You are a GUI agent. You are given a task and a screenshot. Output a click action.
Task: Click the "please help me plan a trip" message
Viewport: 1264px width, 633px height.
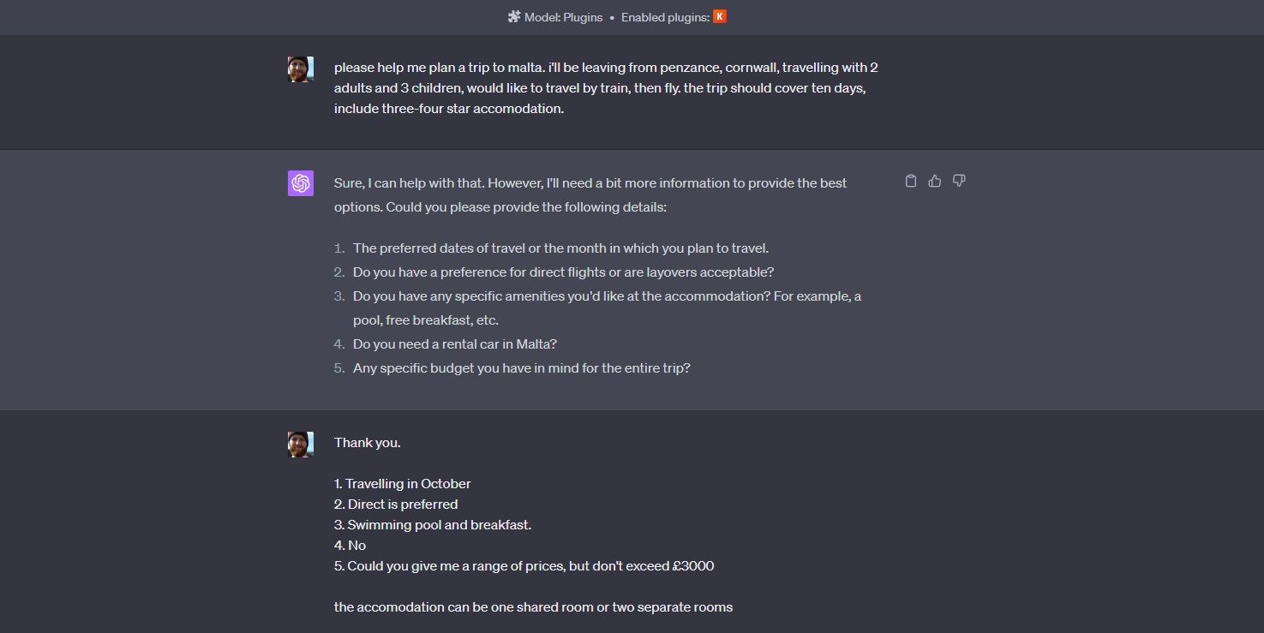point(605,88)
